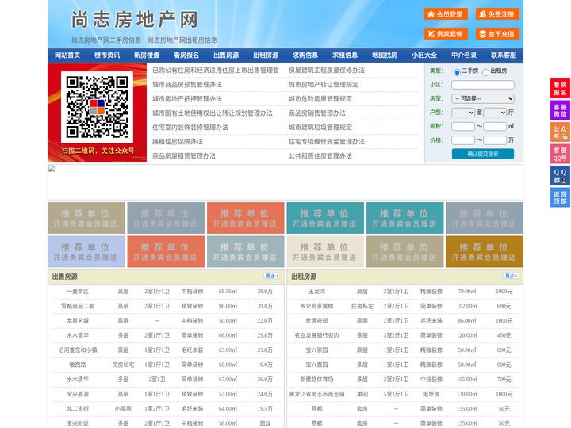Screen dimensions: 571x428
Task: Click the 公众号 orange side icon
Action: (560, 132)
